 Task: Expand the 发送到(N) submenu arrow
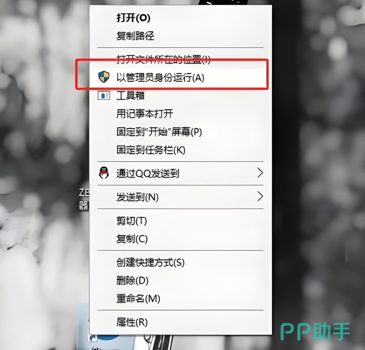(x=260, y=196)
